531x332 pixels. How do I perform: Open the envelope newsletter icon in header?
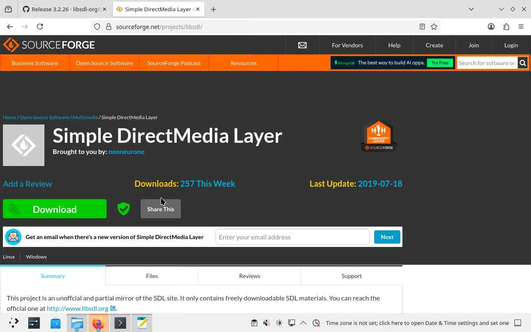(x=302, y=45)
